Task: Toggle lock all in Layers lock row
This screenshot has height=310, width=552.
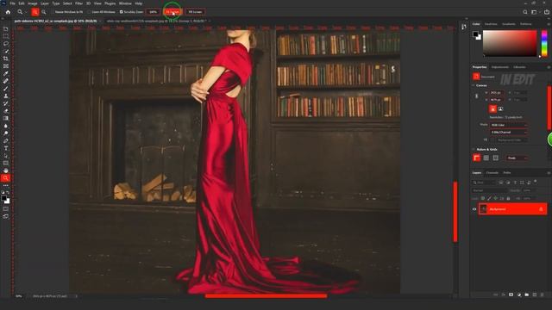Action: pyautogui.click(x=508, y=199)
